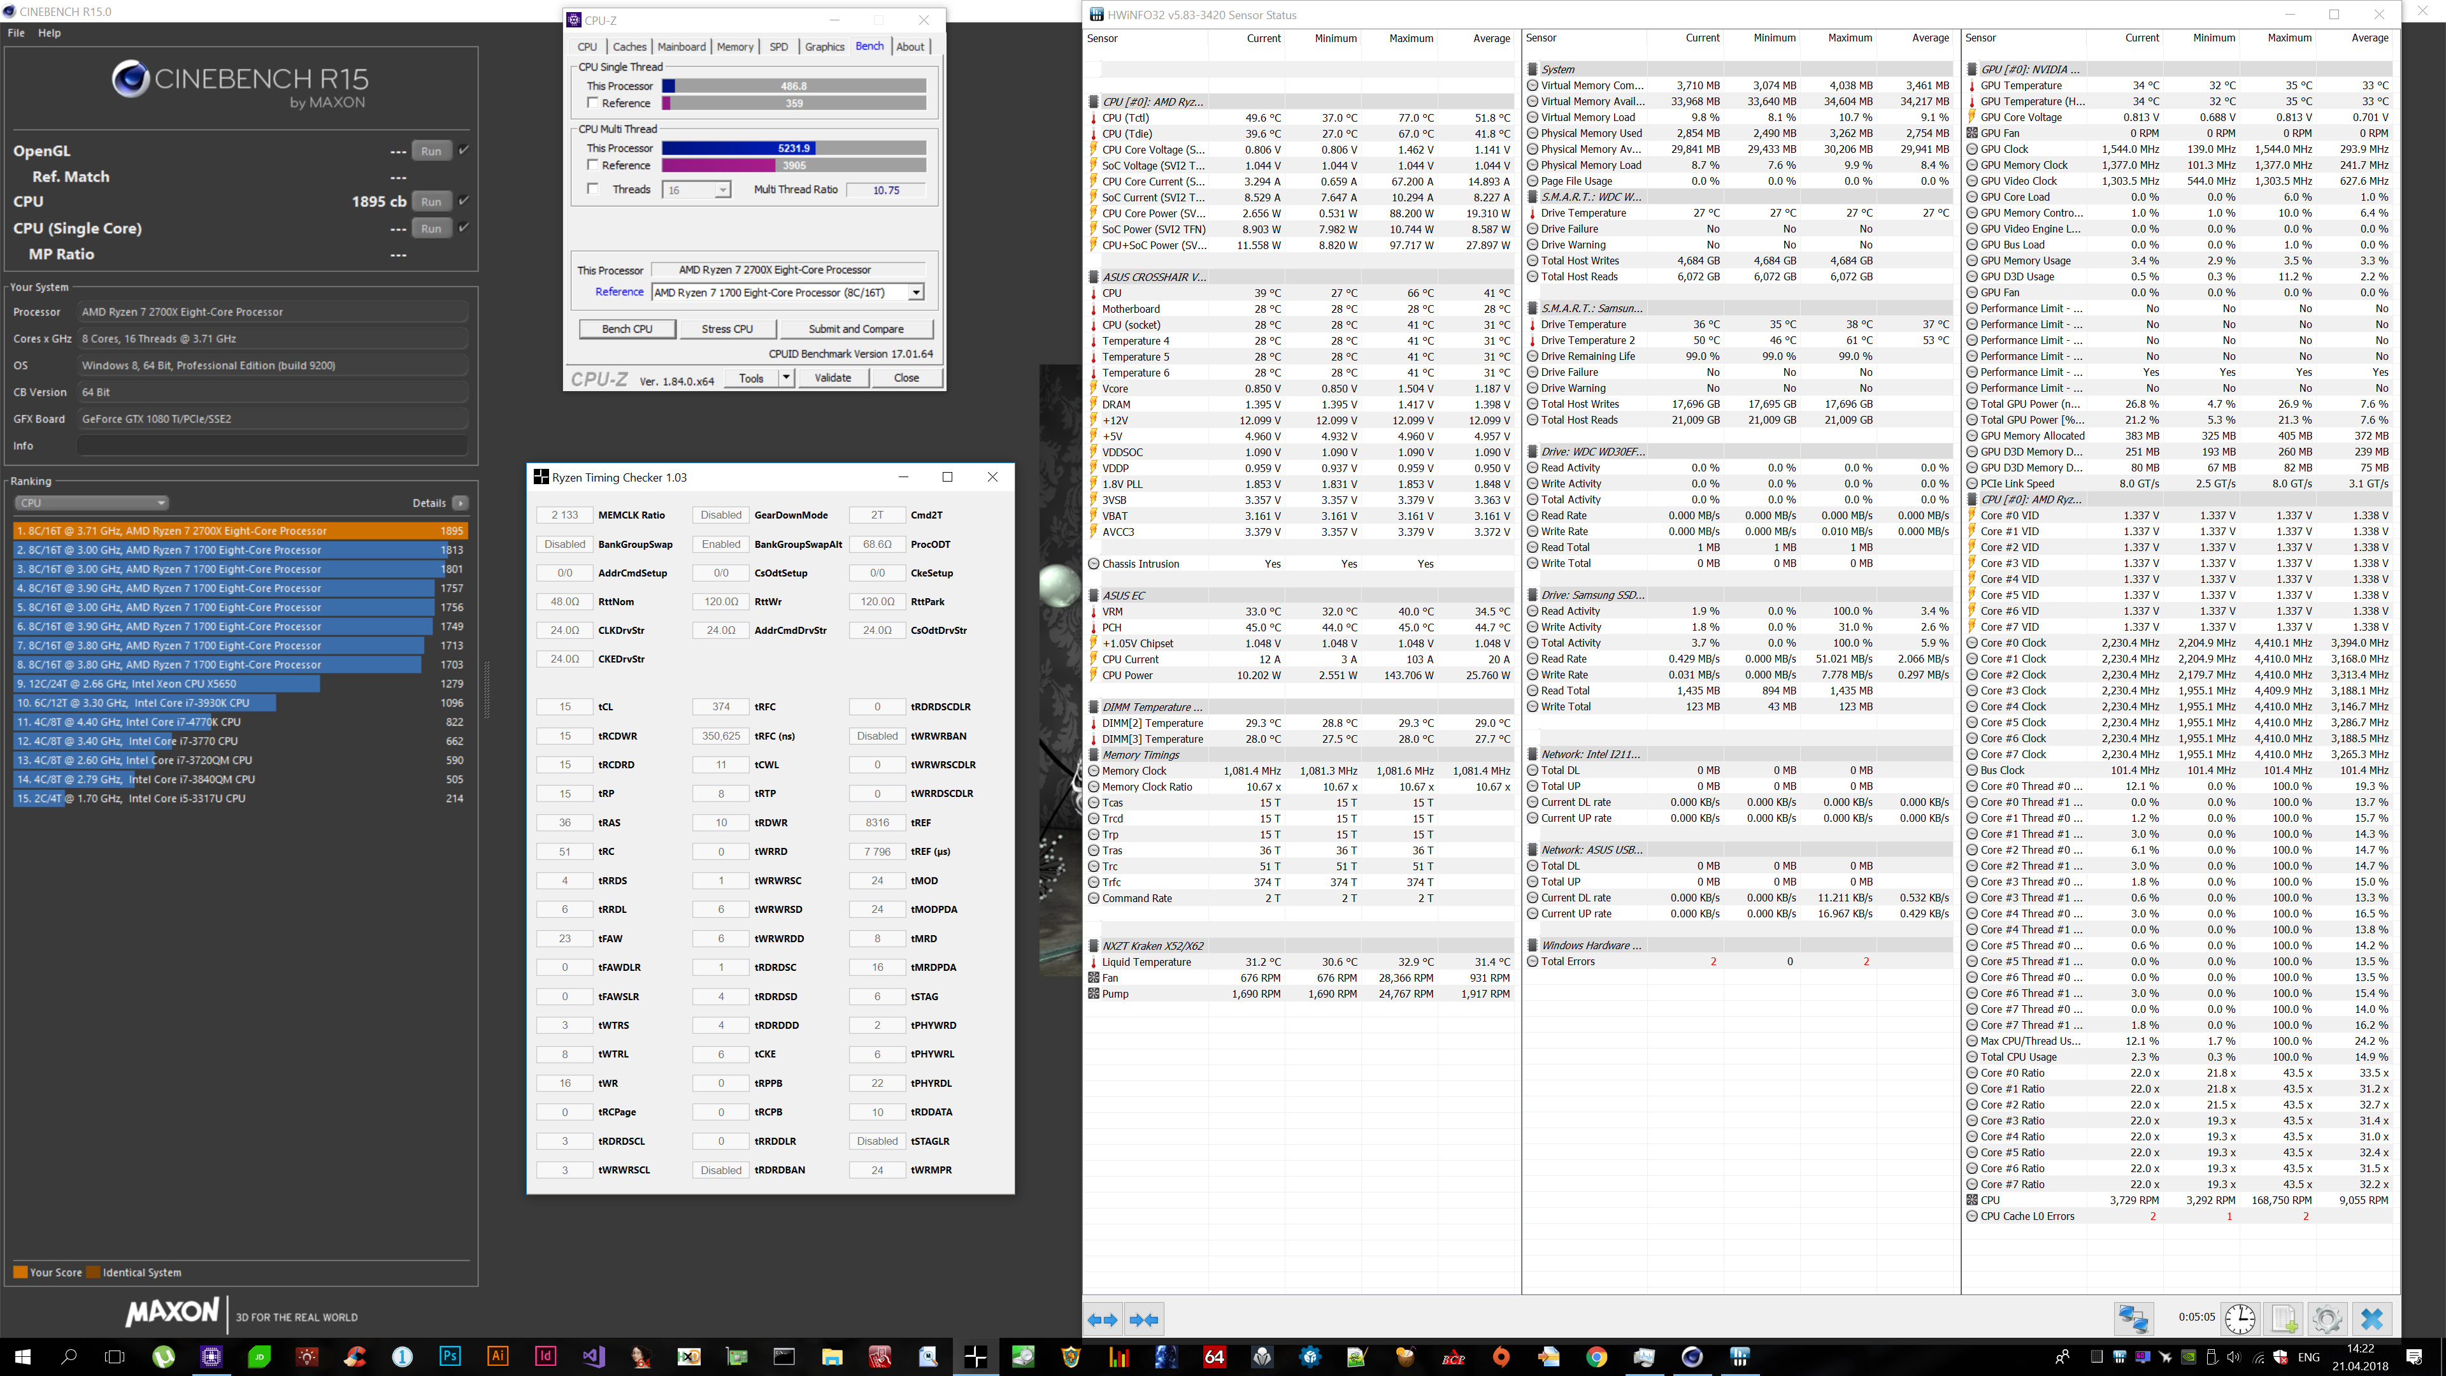Viewport: 2446px width, 1376px height.
Task: Open HWiNFO remote network sensors icon
Action: point(2134,1319)
